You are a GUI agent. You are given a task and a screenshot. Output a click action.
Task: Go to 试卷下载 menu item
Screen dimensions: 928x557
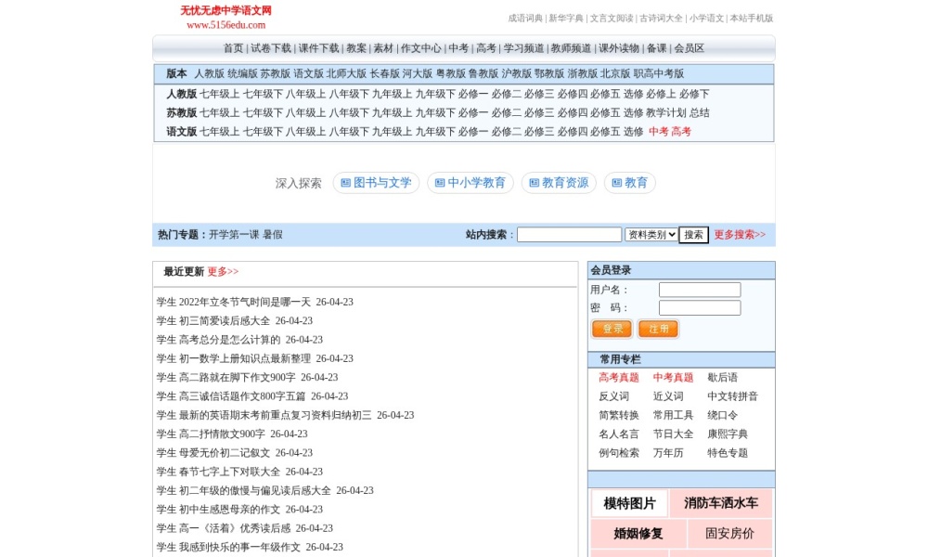coord(270,48)
